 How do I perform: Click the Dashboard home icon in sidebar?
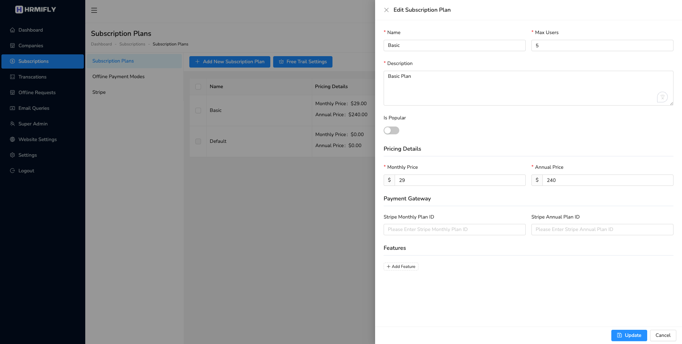click(12, 30)
